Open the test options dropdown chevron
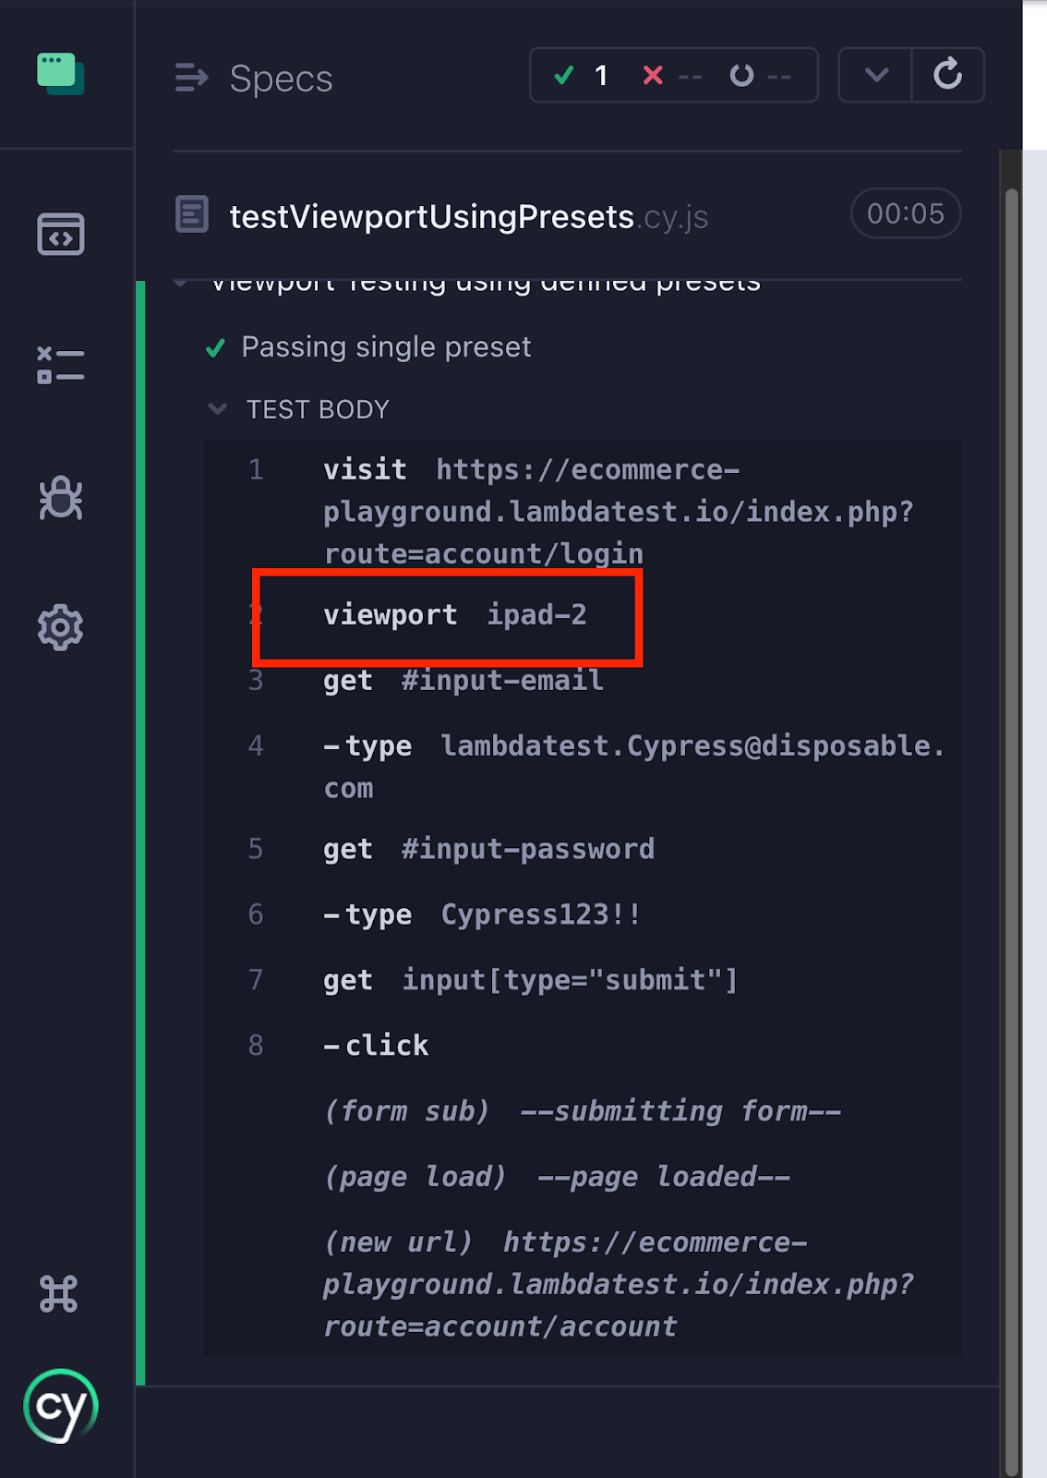Image resolution: width=1047 pixels, height=1478 pixels. click(876, 75)
